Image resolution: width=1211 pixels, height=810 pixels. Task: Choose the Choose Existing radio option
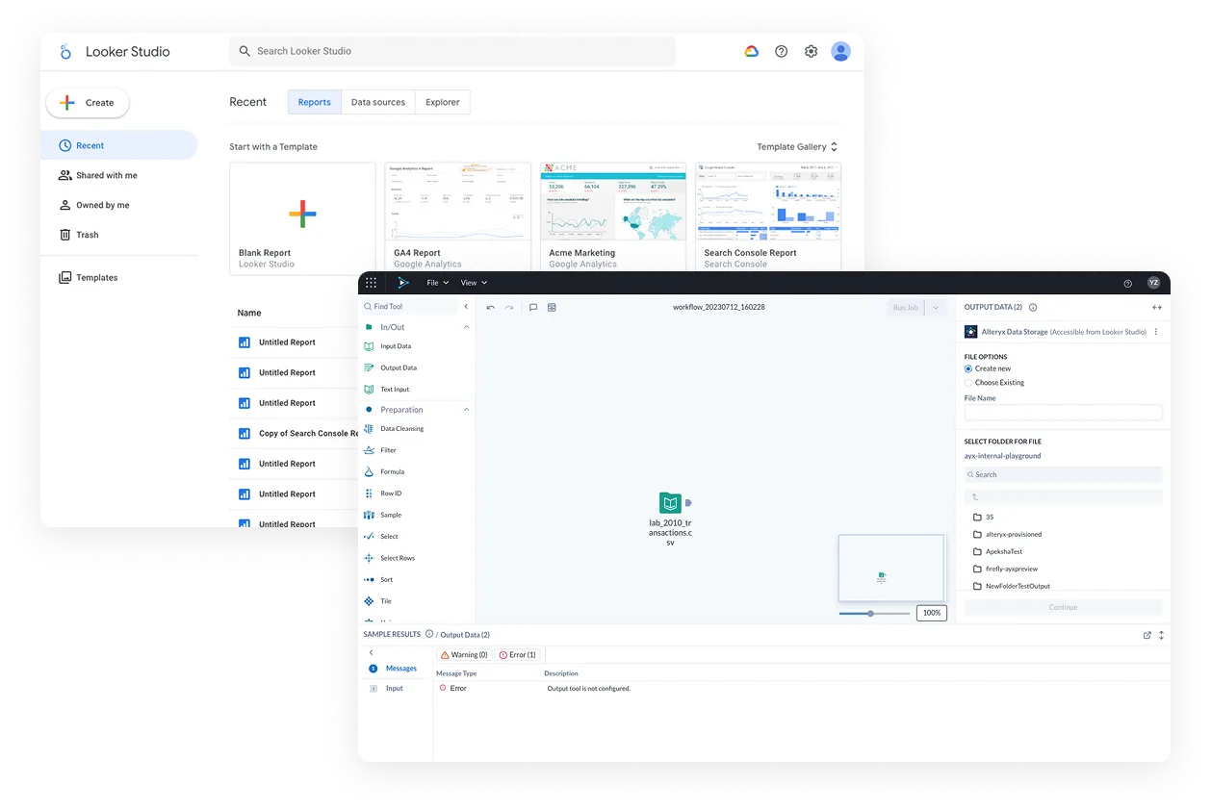pos(968,382)
